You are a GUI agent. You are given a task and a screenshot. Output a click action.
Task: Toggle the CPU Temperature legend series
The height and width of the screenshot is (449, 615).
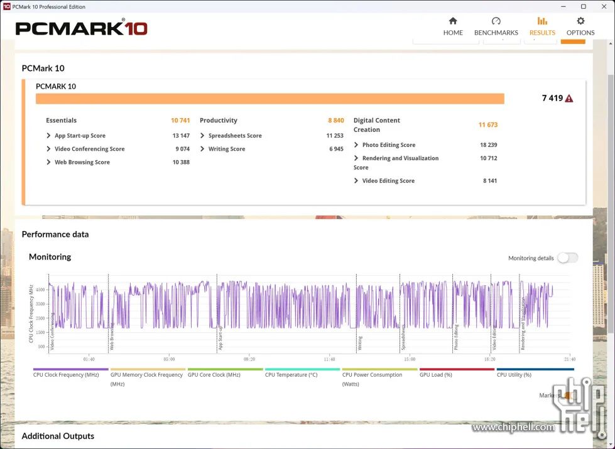tap(302, 373)
